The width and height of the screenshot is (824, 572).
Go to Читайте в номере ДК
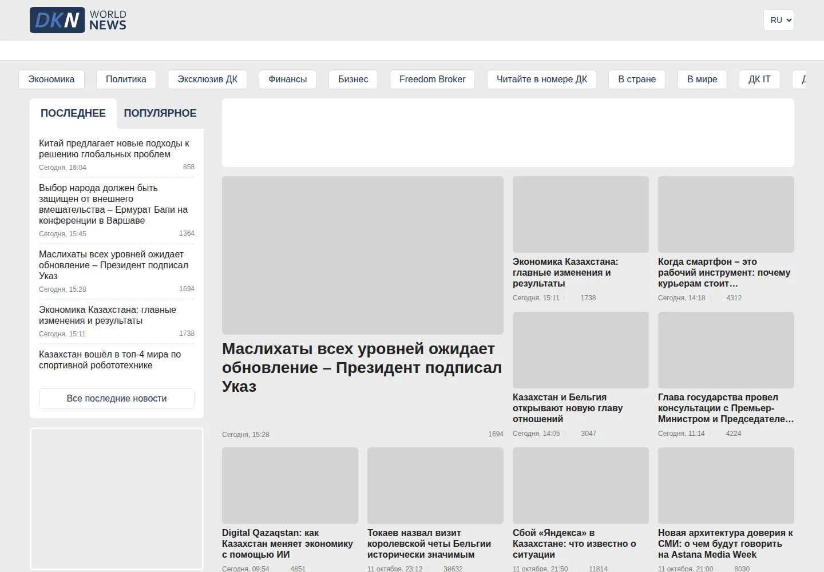click(542, 80)
